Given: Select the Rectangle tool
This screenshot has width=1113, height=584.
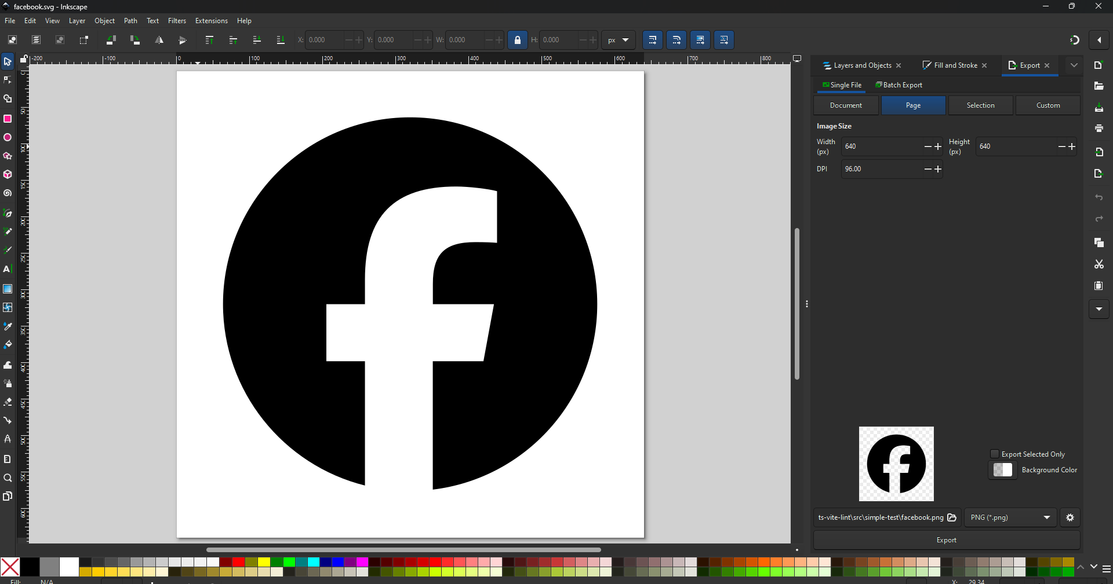Looking at the screenshot, I should click(8, 119).
